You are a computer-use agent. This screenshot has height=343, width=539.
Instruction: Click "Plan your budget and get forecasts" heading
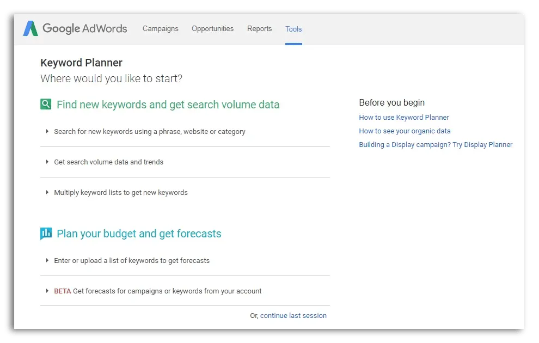138,233
